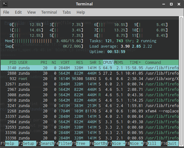Sort by PID column header
184x148 pixels.
click(x=13, y=63)
